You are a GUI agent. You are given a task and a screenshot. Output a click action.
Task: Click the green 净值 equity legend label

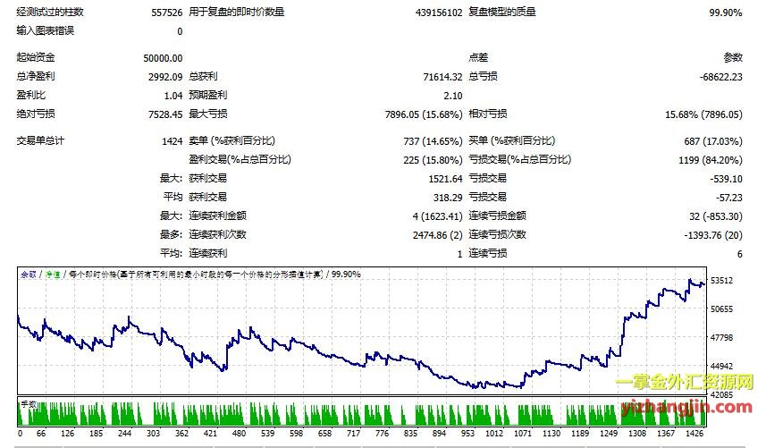[53, 275]
